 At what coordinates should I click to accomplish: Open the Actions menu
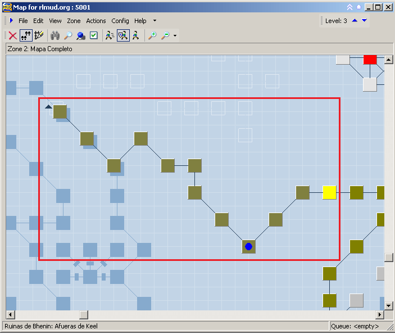tap(96, 21)
